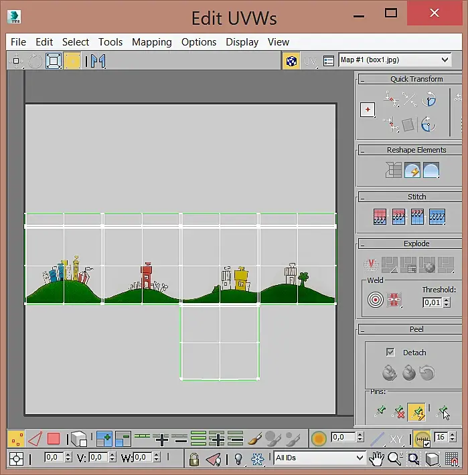Click the Snap Toggle magnet icon
468x475 pixels.
(452, 459)
